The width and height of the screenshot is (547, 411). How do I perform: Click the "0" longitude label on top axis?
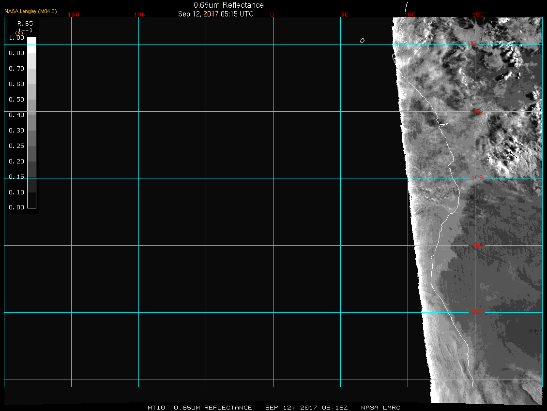point(272,15)
